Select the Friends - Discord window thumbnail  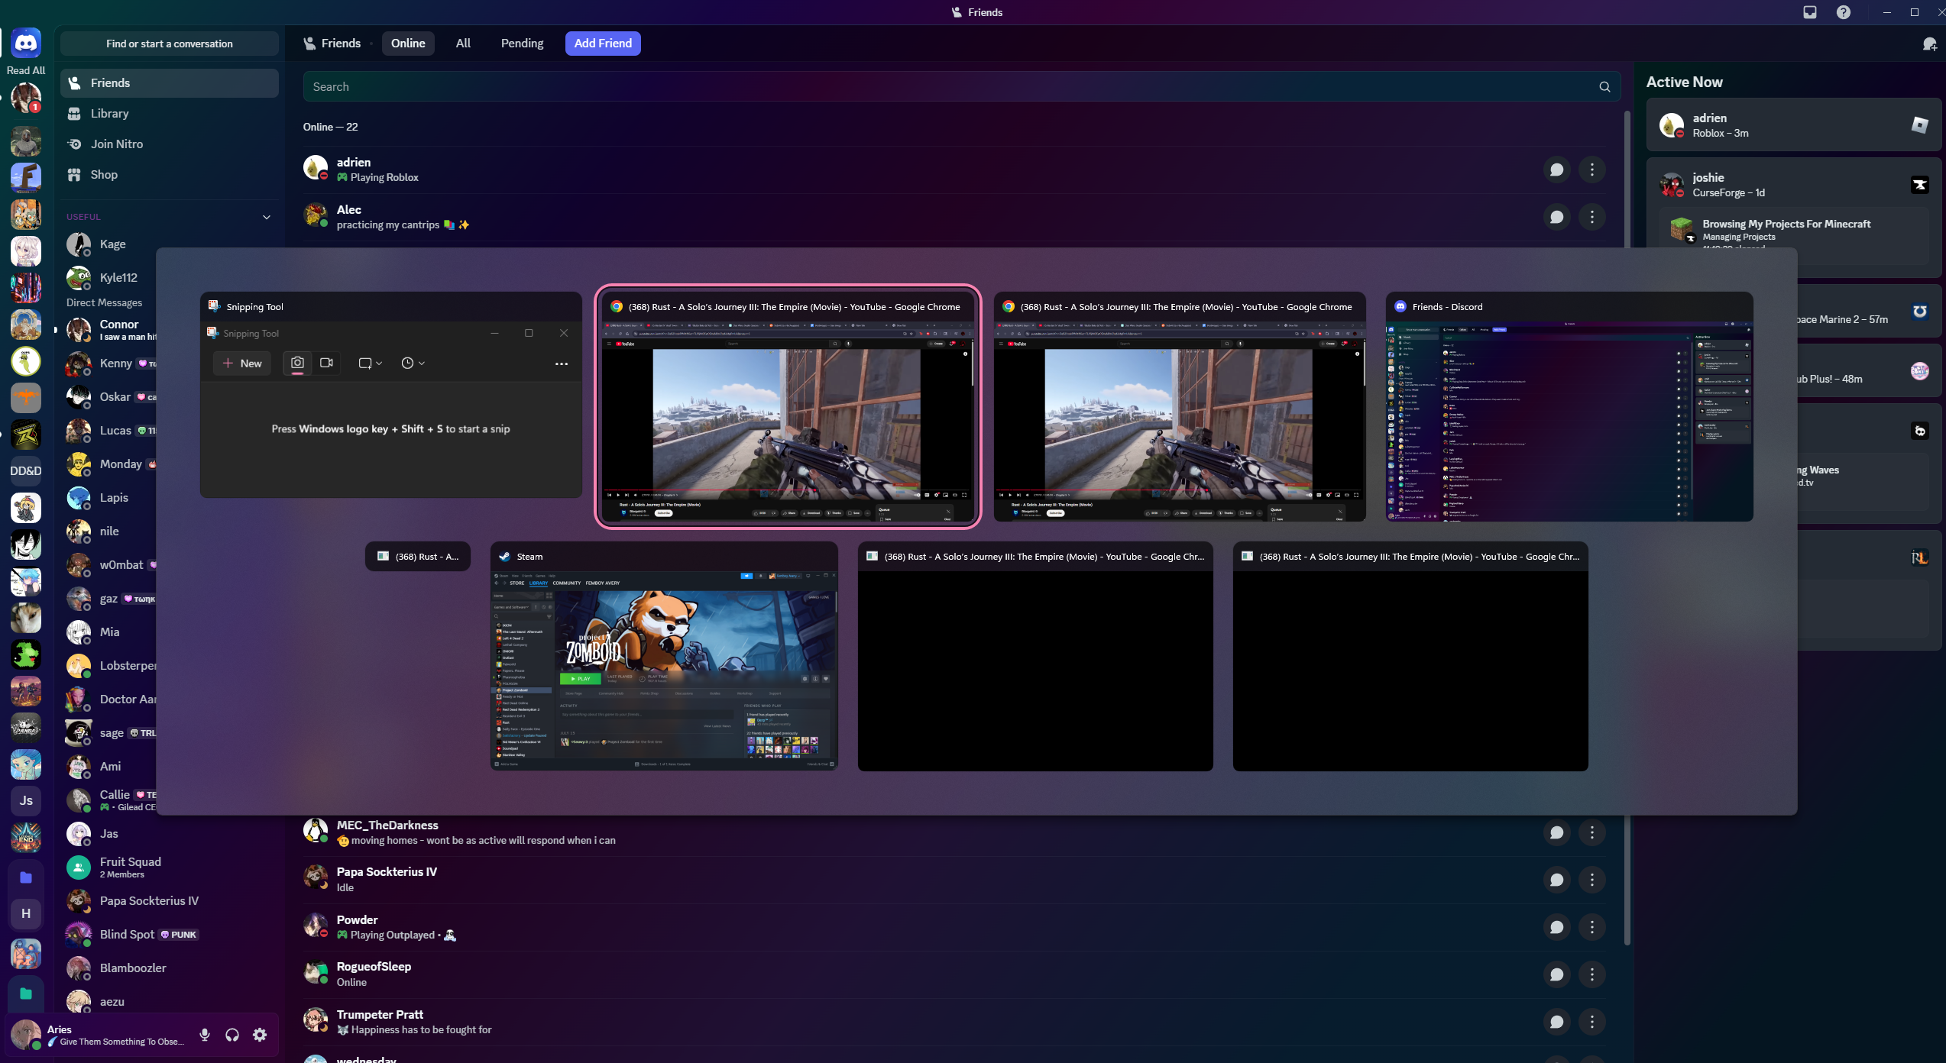pyautogui.click(x=1569, y=406)
